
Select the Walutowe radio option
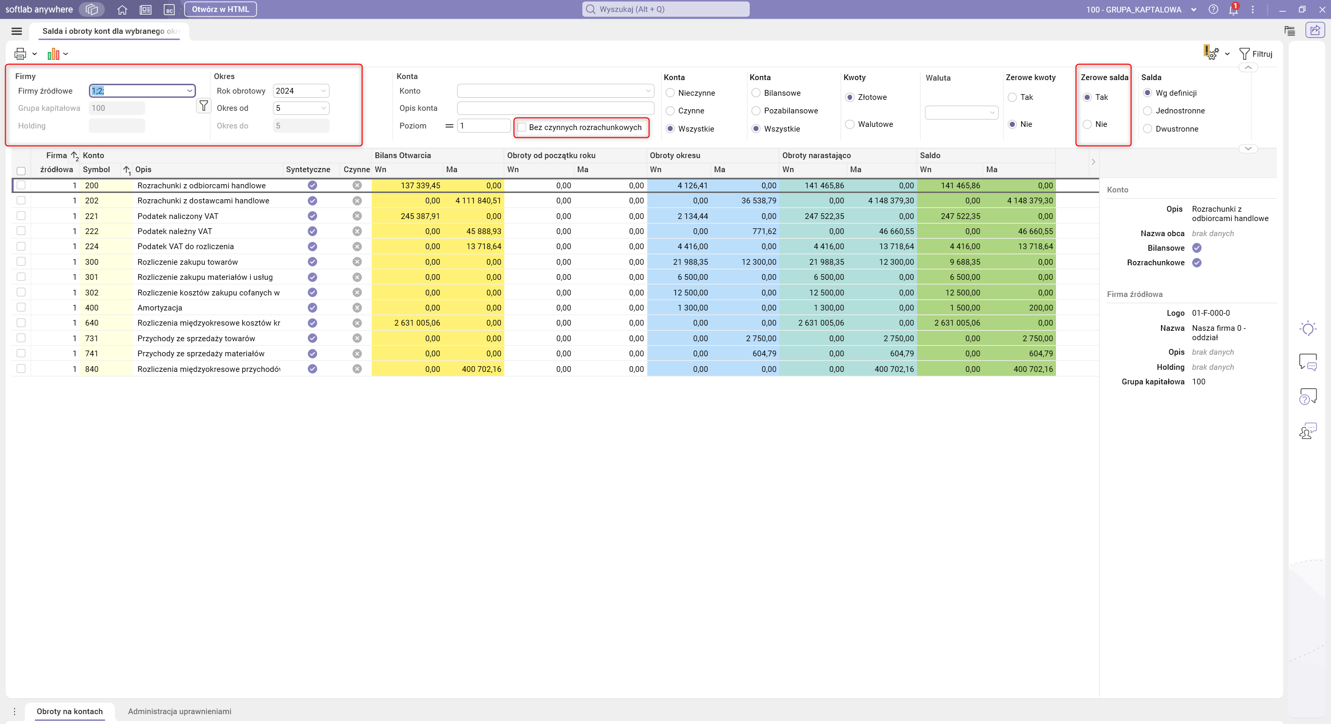850,124
